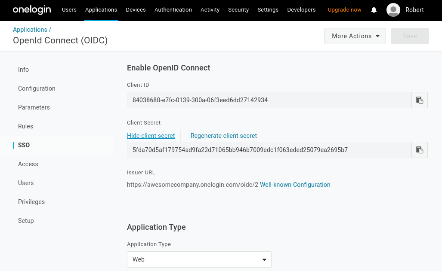Viewport: 442px width, 271px height.
Task: Switch to the Configuration section
Action: 37,88
